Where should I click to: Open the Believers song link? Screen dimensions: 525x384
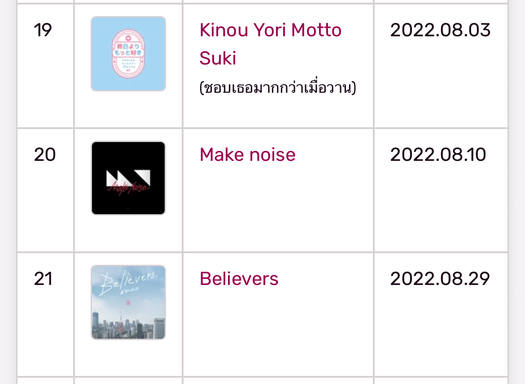(239, 279)
